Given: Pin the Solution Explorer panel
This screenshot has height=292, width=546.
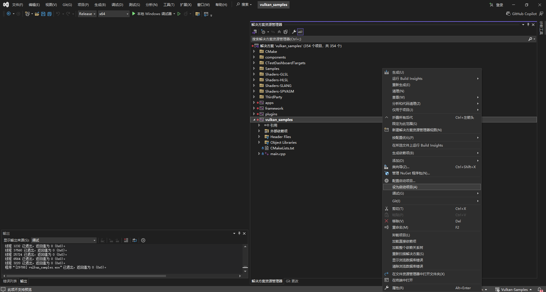Looking at the screenshot, I should (528, 24).
